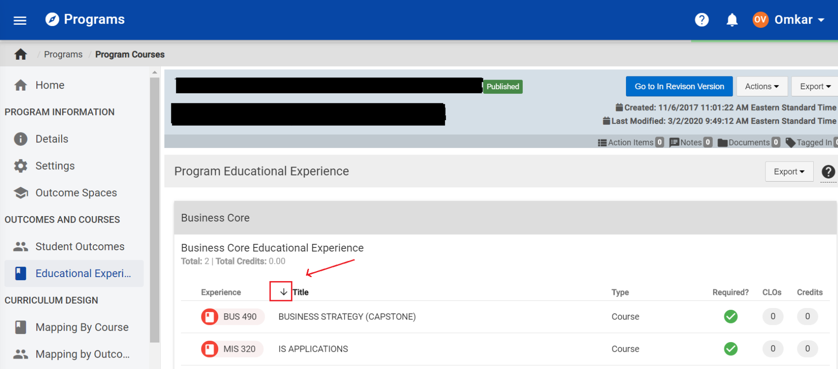Image resolution: width=838 pixels, height=369 pixels.
Task: Click the Tagged In tag icon
Action: (x=791, y=143)
